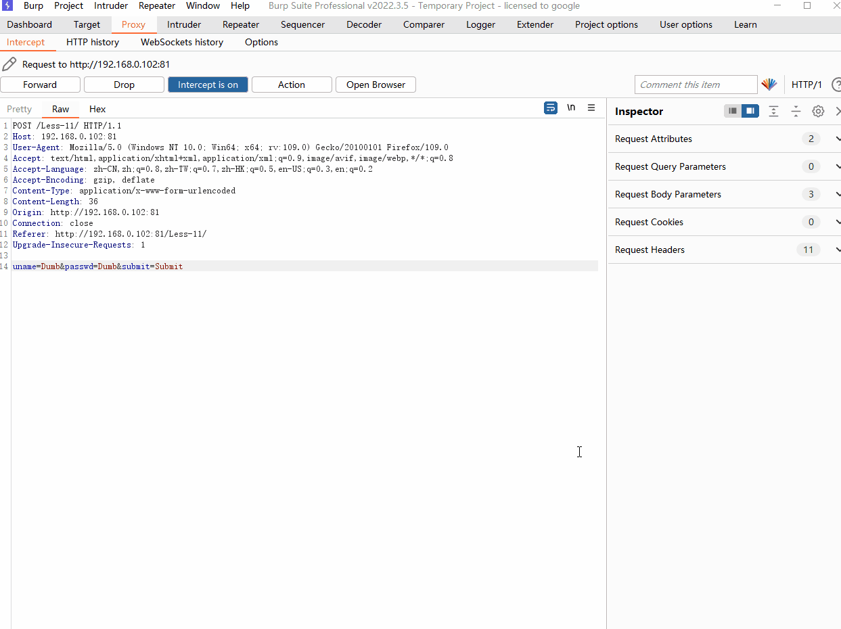Open the Burp menu

pyautogui.click(x=33, y=5)
